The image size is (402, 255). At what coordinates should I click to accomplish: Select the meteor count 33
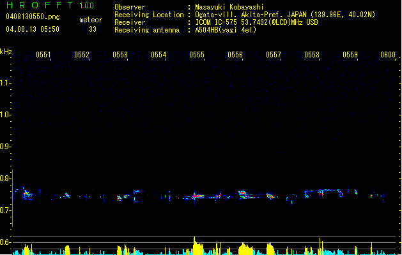[93, 29]
